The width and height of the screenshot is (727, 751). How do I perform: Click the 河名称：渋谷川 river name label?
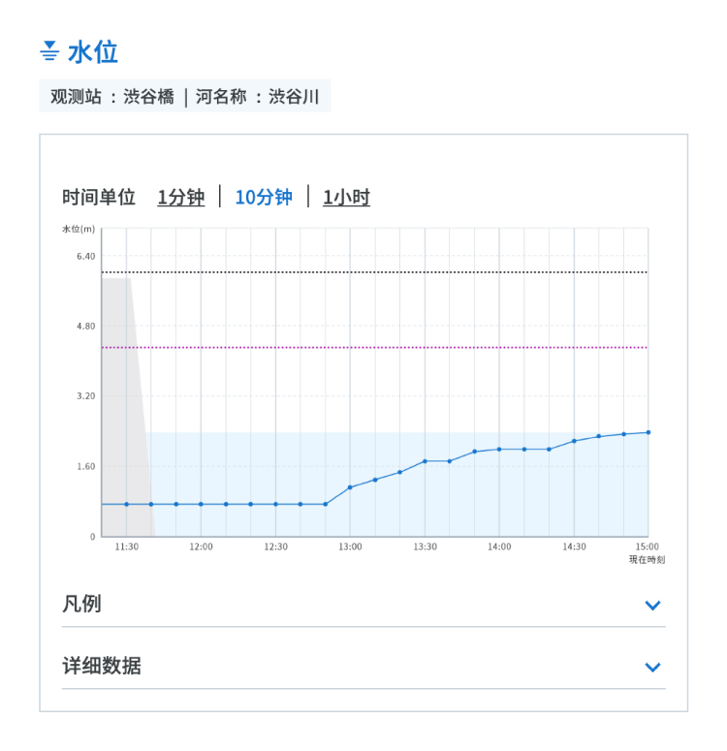pos(257,96)
